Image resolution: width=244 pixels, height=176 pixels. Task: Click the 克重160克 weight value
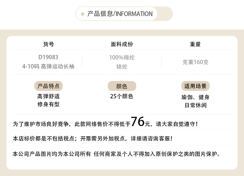coord(195,62)
